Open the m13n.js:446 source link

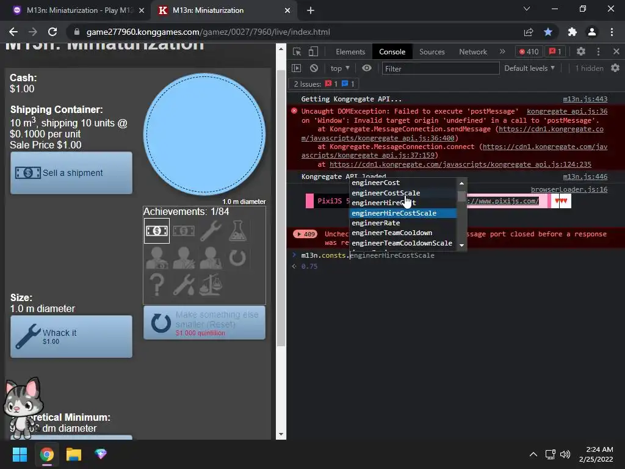(585, 176)
